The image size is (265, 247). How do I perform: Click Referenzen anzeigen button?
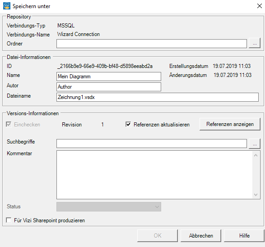point(230,124)
